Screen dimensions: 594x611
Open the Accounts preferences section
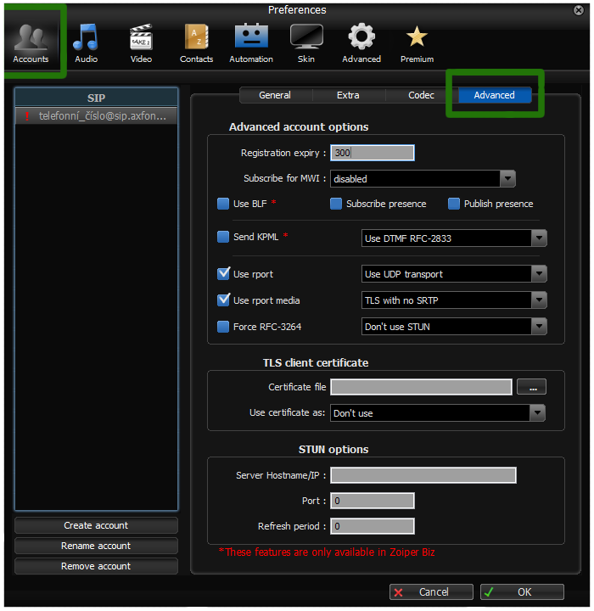point(31,42)
